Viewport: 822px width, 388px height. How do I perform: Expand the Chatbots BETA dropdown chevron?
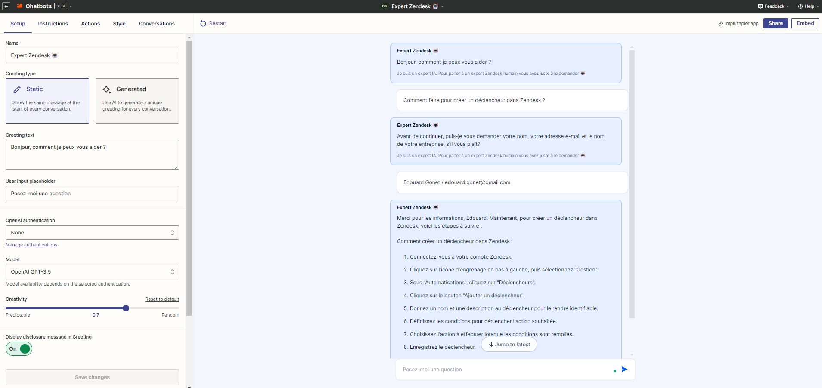tap(71, 6)
